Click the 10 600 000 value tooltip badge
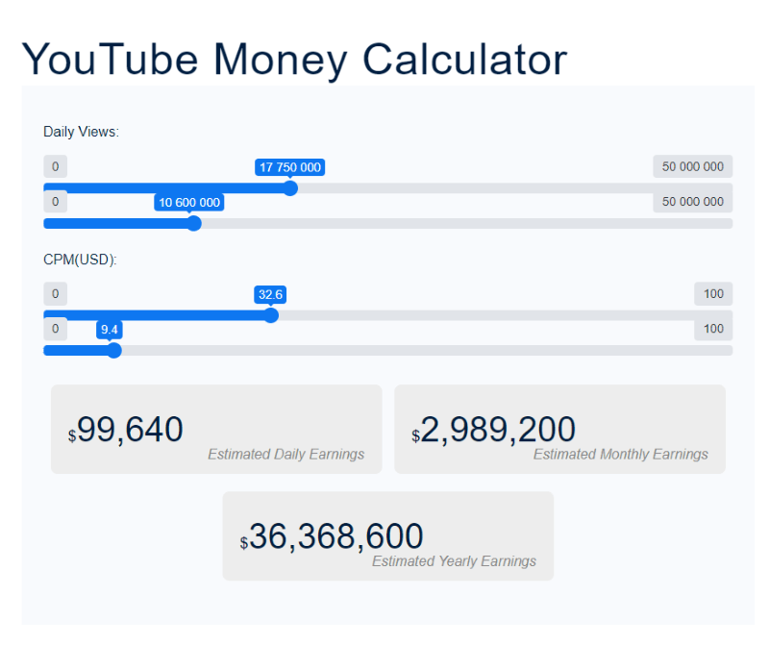769x645 pixels. [188, 202]
